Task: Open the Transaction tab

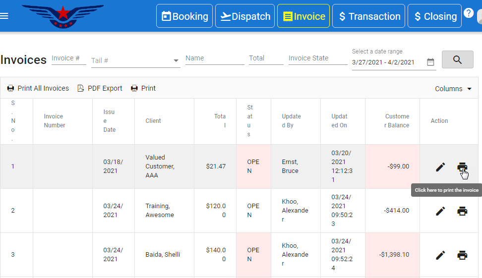Action: click(x=368, y=16)
